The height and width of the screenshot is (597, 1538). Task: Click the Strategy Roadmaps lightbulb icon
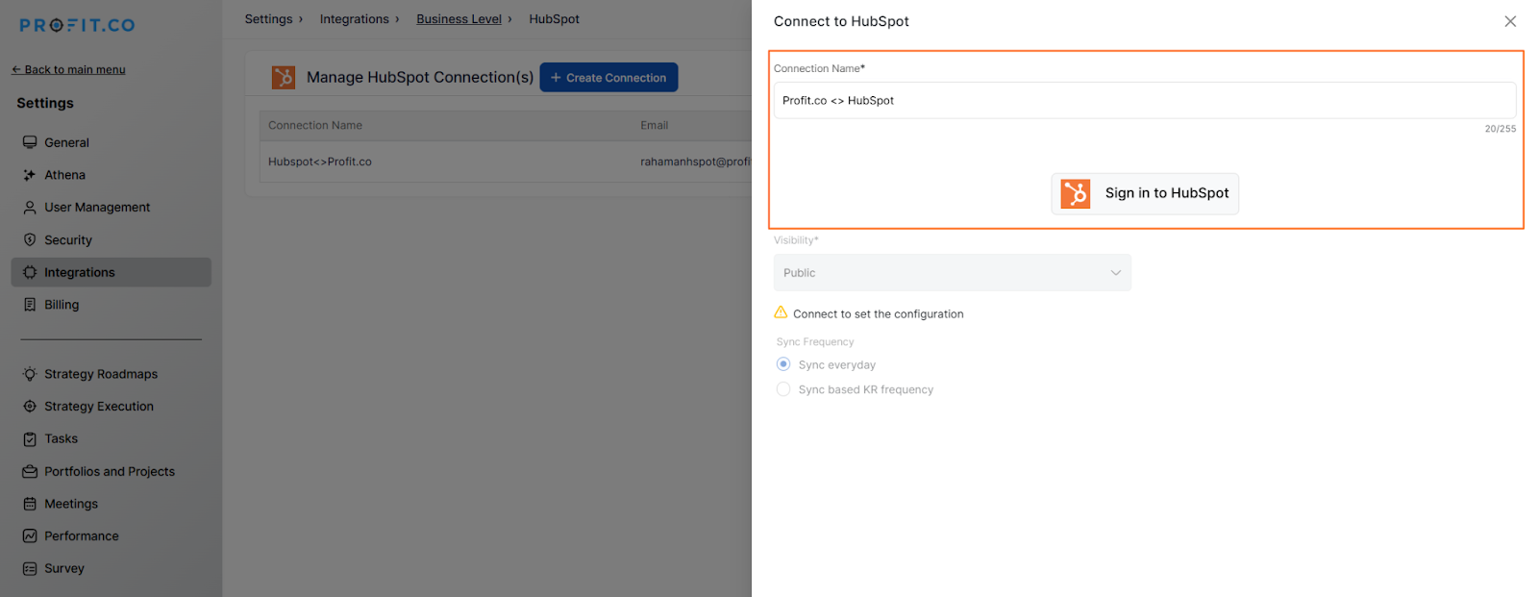click(30, 374)
